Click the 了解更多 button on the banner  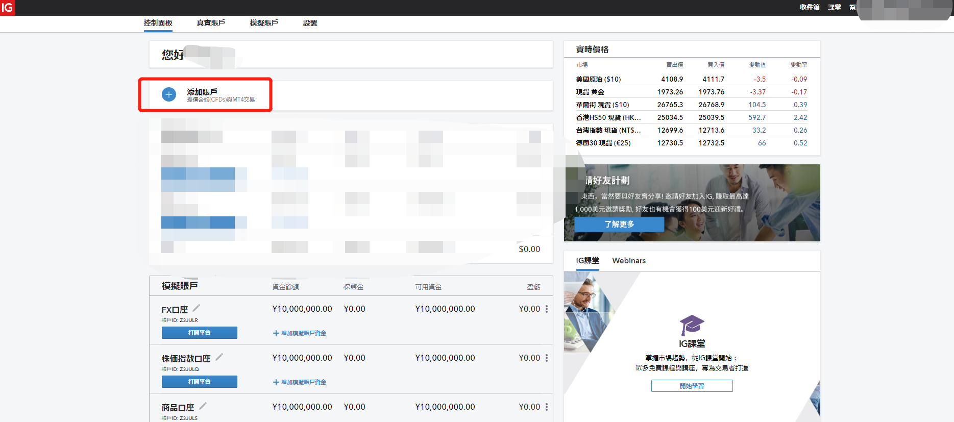point(619,225)
